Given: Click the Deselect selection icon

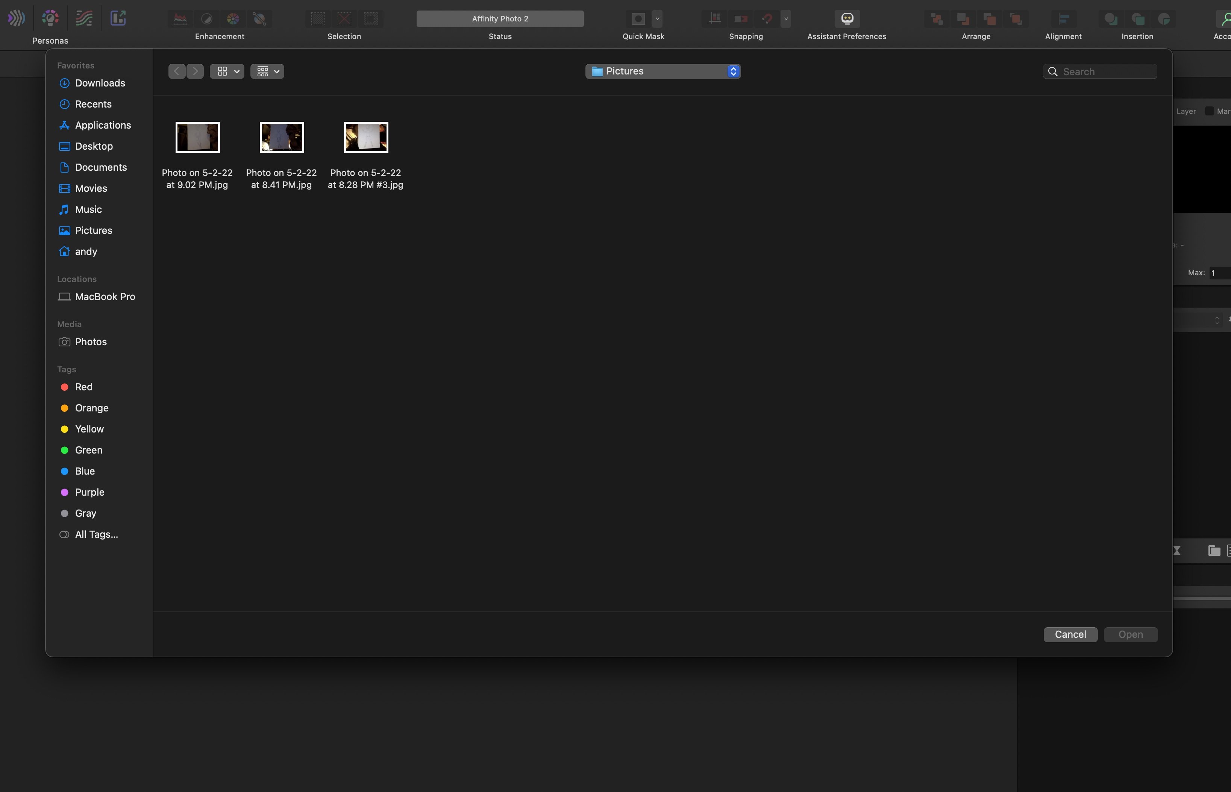Looking at the screenshot, I should coord(344,19).
